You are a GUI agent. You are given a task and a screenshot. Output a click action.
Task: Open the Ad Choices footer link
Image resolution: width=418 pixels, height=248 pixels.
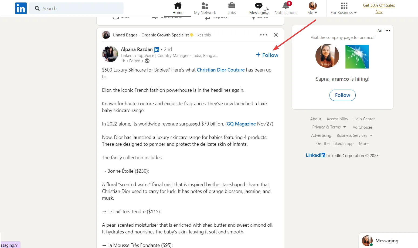(362, 127)
